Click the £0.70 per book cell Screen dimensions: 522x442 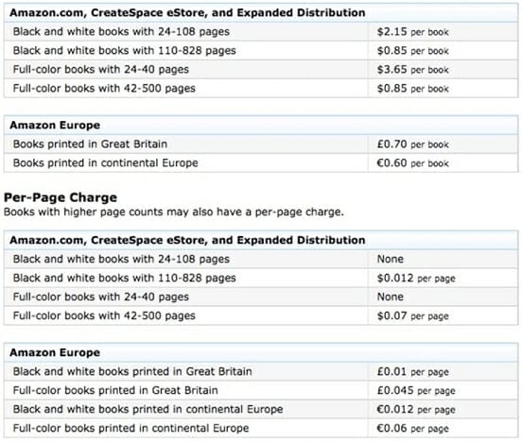coord(444,144)
